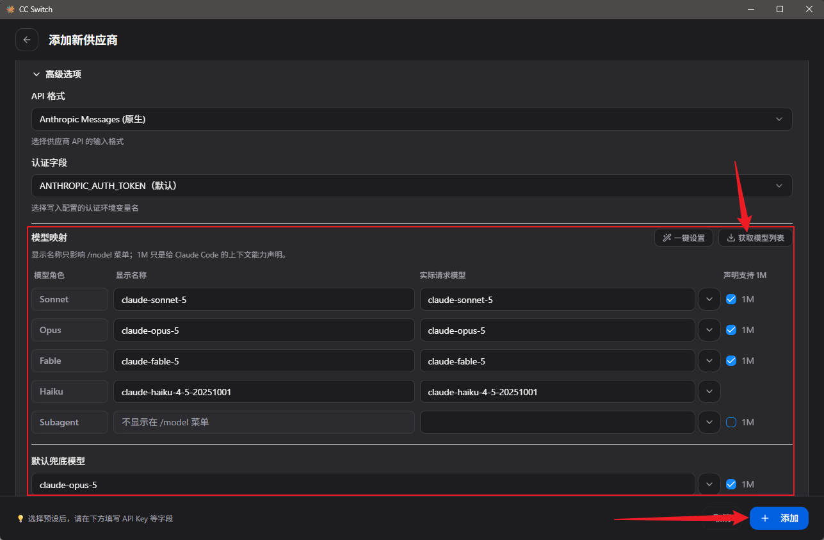This screenshot has height=540, width=824.
Task: Open the Opus model dropdown chevron
Action: click(x=709, y=330)
